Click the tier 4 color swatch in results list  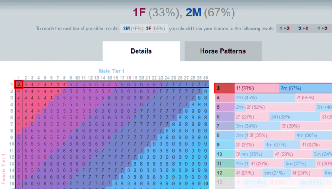(225, 98)
